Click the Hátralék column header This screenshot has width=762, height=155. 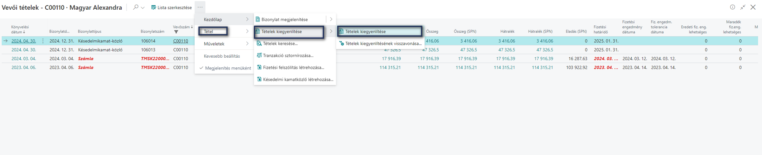(x=507, y=32)
